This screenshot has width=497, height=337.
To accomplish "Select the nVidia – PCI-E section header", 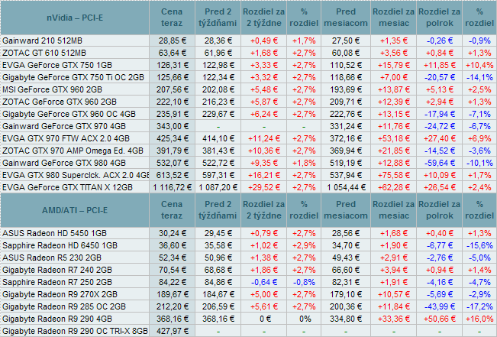I will click(75, 18).
